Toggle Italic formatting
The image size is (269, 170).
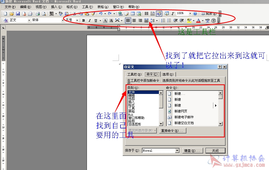coord(90,21)
